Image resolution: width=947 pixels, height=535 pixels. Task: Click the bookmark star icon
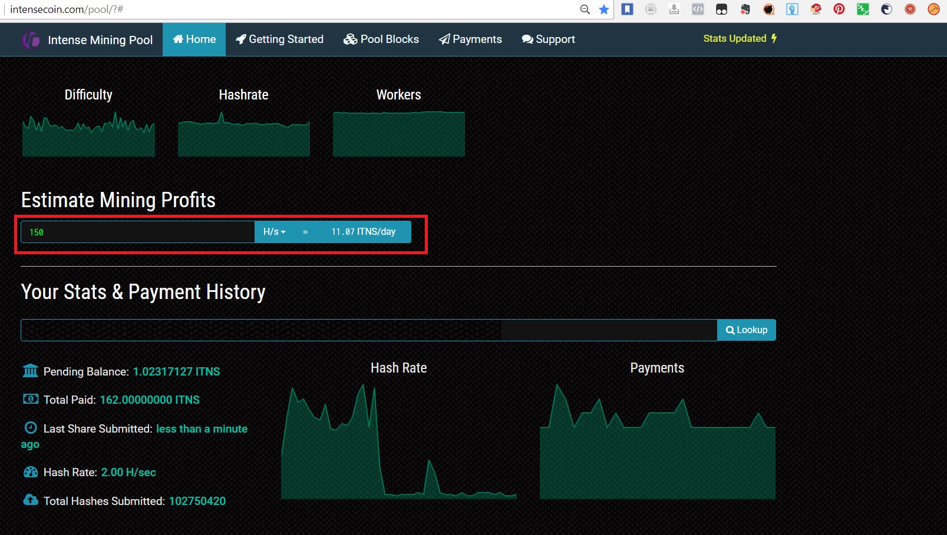pyautogui.click(x=604, y=9)
